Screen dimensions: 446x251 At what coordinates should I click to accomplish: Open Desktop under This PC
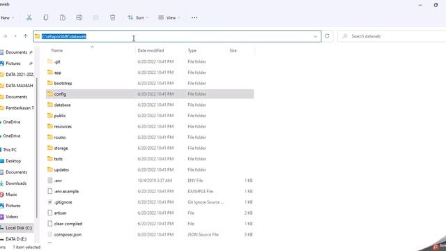[x=13, y=161]
